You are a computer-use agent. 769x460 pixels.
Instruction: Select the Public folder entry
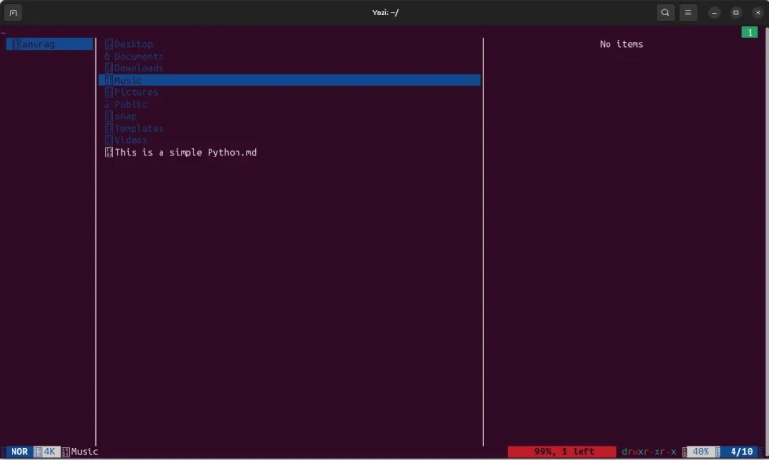pos(131,105)
